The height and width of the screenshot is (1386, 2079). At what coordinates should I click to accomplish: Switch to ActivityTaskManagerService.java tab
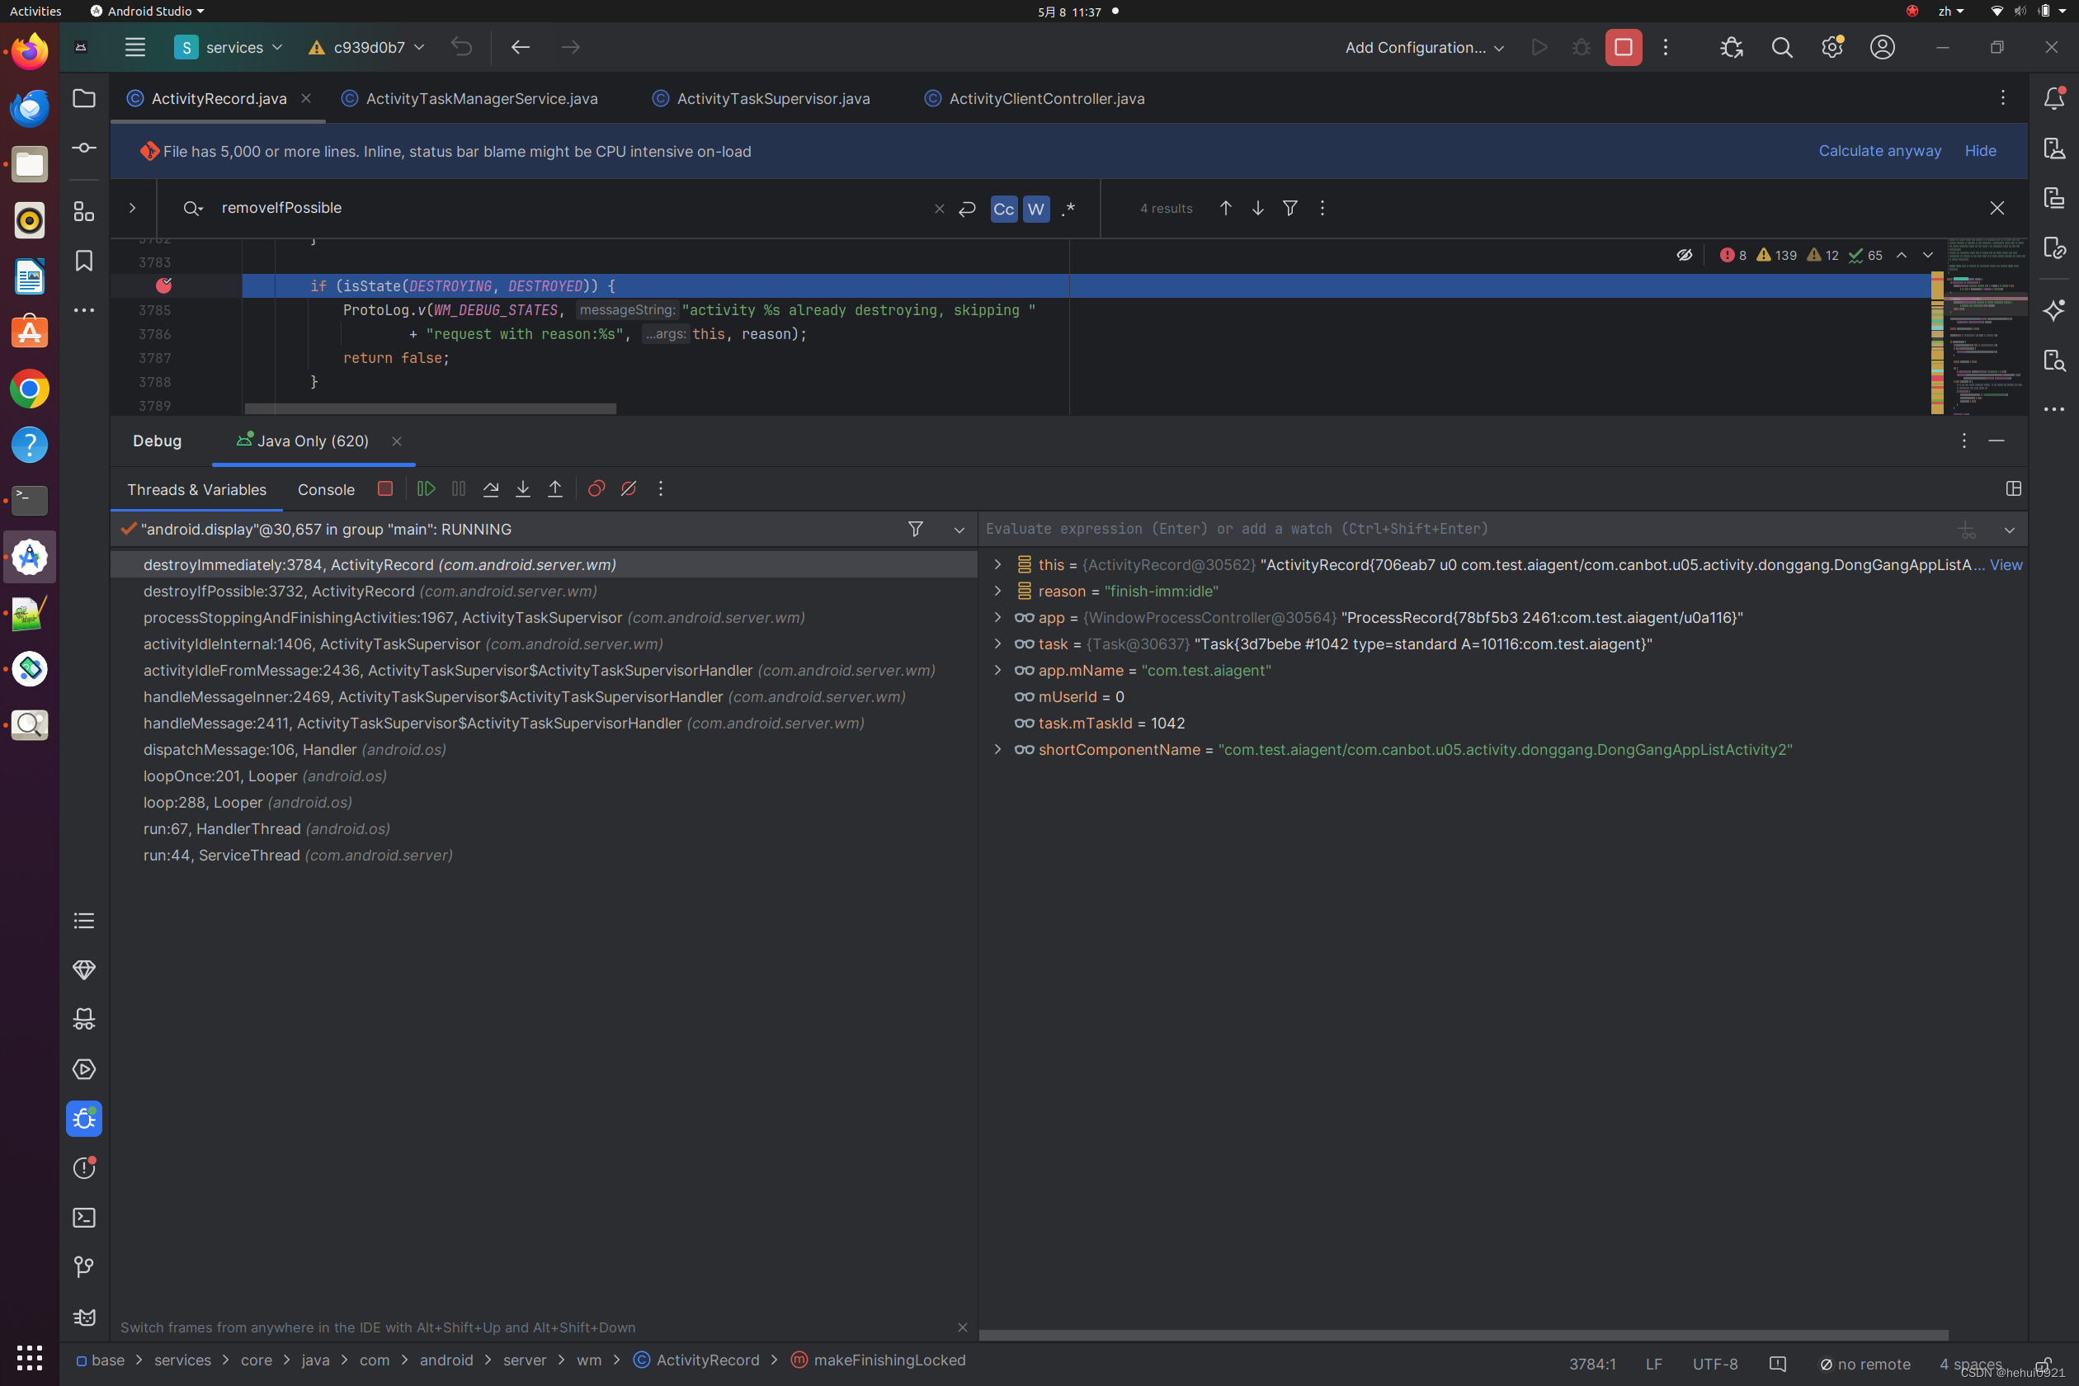click(x=470, y=99)
